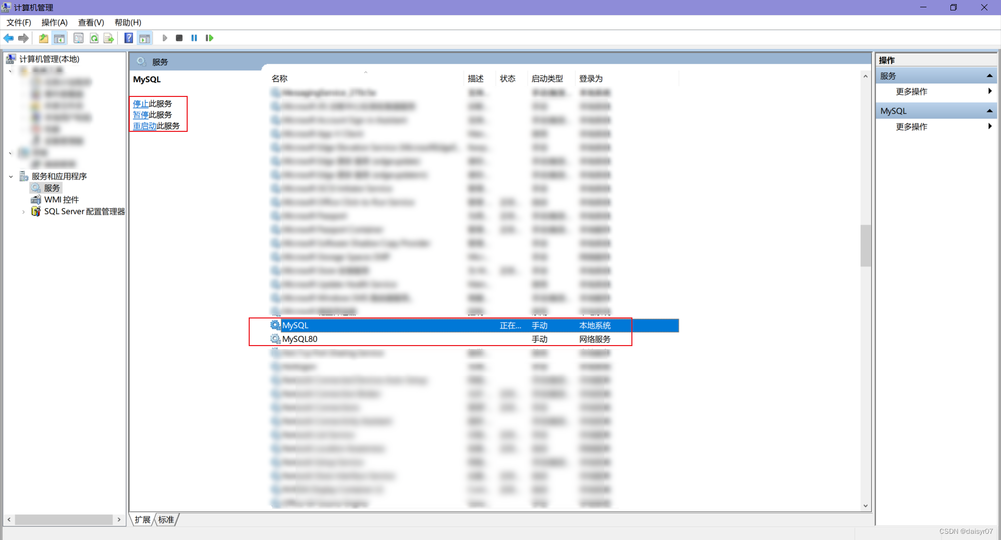Screen dimensions: 1001x540
Task: Click the Back arrow toolbar icon
Action: coord(8,38)
